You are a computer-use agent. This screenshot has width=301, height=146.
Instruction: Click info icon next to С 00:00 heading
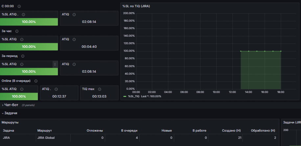point(19,7)
